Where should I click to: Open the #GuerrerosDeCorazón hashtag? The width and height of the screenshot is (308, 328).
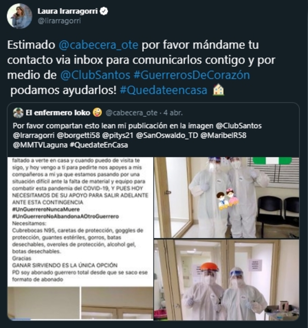pyautogui.click(x=192, y=75)
